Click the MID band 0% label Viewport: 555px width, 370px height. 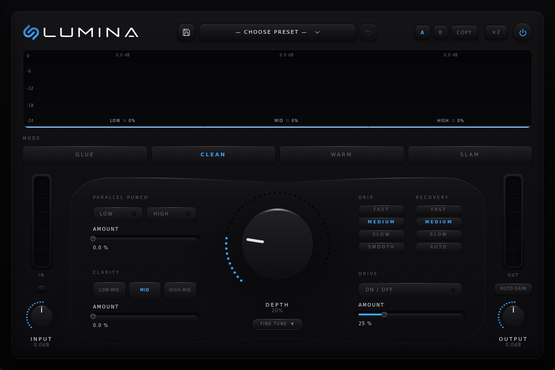tap(295, 121)
